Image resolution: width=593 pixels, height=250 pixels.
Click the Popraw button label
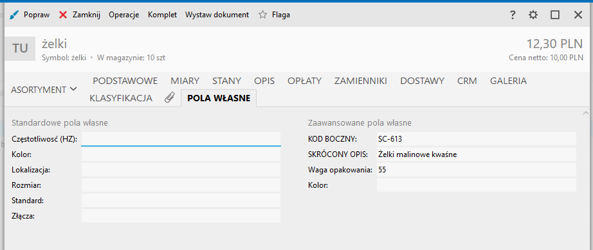(x=37, y=15)
